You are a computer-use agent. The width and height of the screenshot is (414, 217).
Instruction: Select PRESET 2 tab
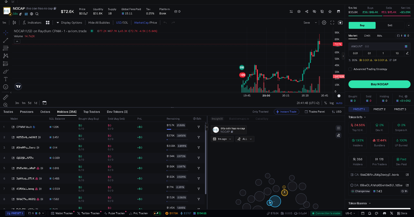click(x=379, y=109)
